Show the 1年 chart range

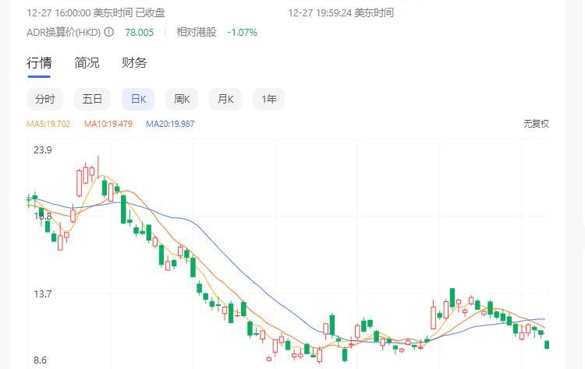pos(269,99)
